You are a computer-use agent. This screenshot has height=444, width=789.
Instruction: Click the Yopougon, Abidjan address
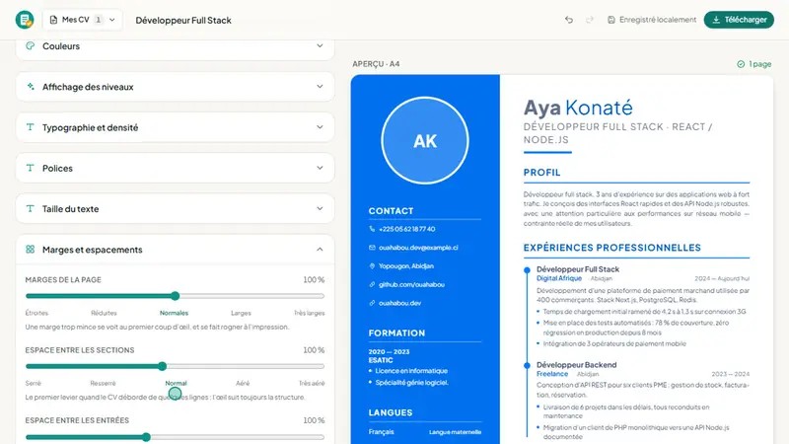[x=406, y=266]
